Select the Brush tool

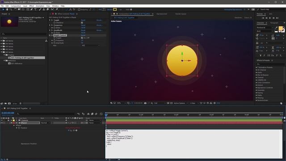pyautogui.click(x=40, y=9)
